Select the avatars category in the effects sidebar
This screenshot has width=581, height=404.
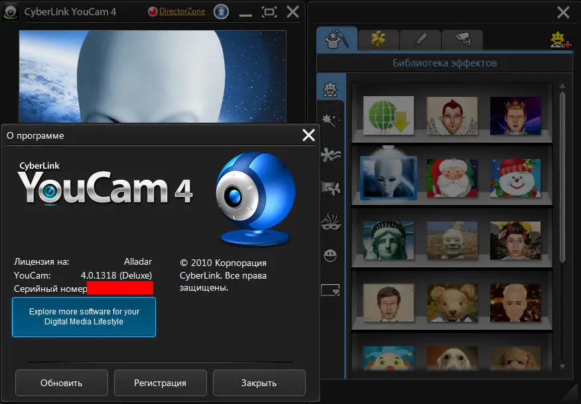(x=330, y=88)
